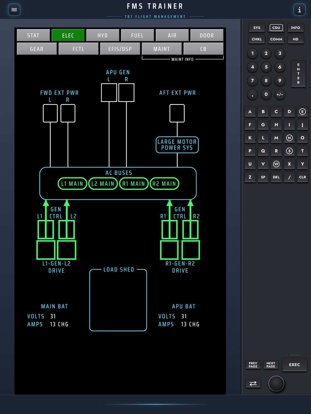Tap the CHKL key
The image size is (311, 414).
tap(257, 39)
